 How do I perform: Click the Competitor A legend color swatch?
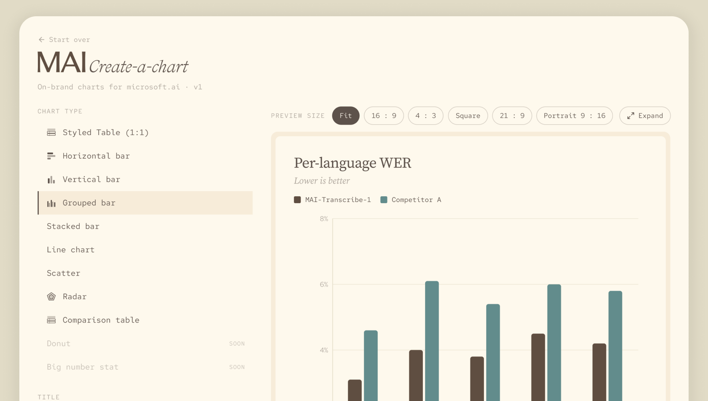coord(384,200)
